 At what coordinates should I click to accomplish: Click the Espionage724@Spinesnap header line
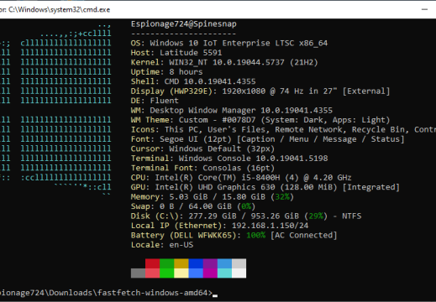tap(184, 24)
